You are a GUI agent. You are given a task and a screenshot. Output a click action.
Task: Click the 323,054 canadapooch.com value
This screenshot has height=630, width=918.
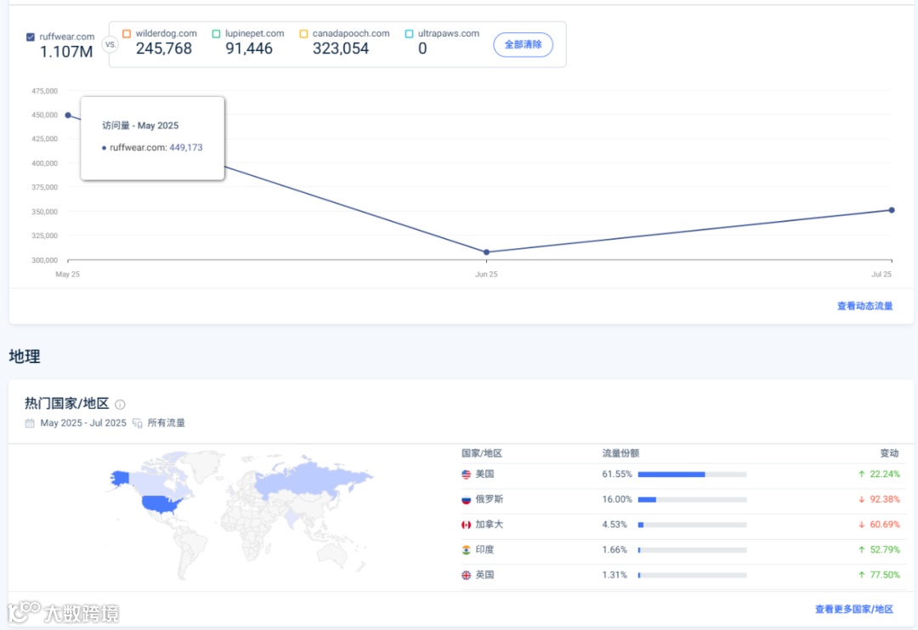point(341,48)
